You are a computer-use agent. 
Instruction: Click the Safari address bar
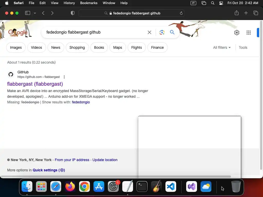click(131, 13)
